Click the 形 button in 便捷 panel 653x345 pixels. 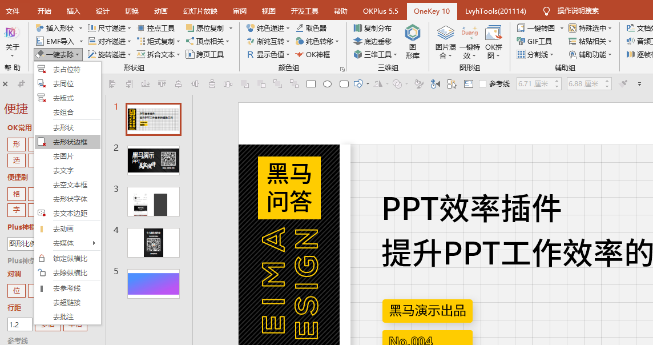point(16,144)
